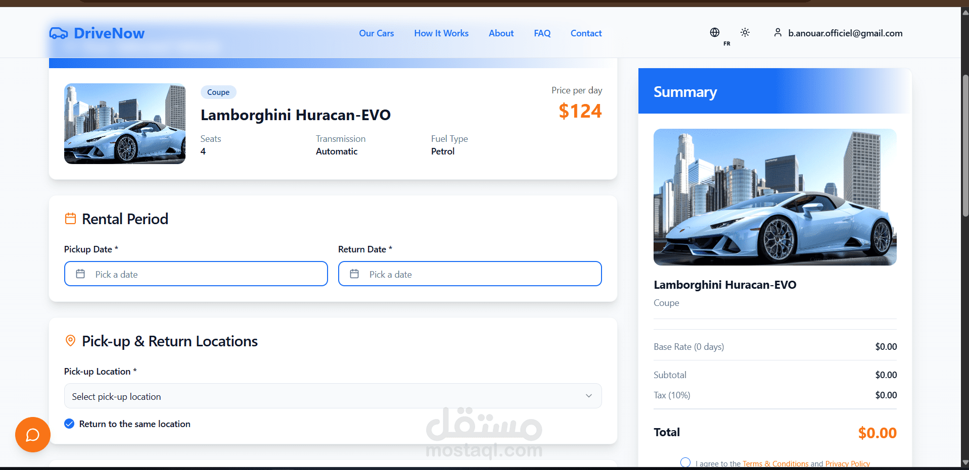The image size is (969, 470).
Task: Click the FR language label
Action: coord(726,44)
